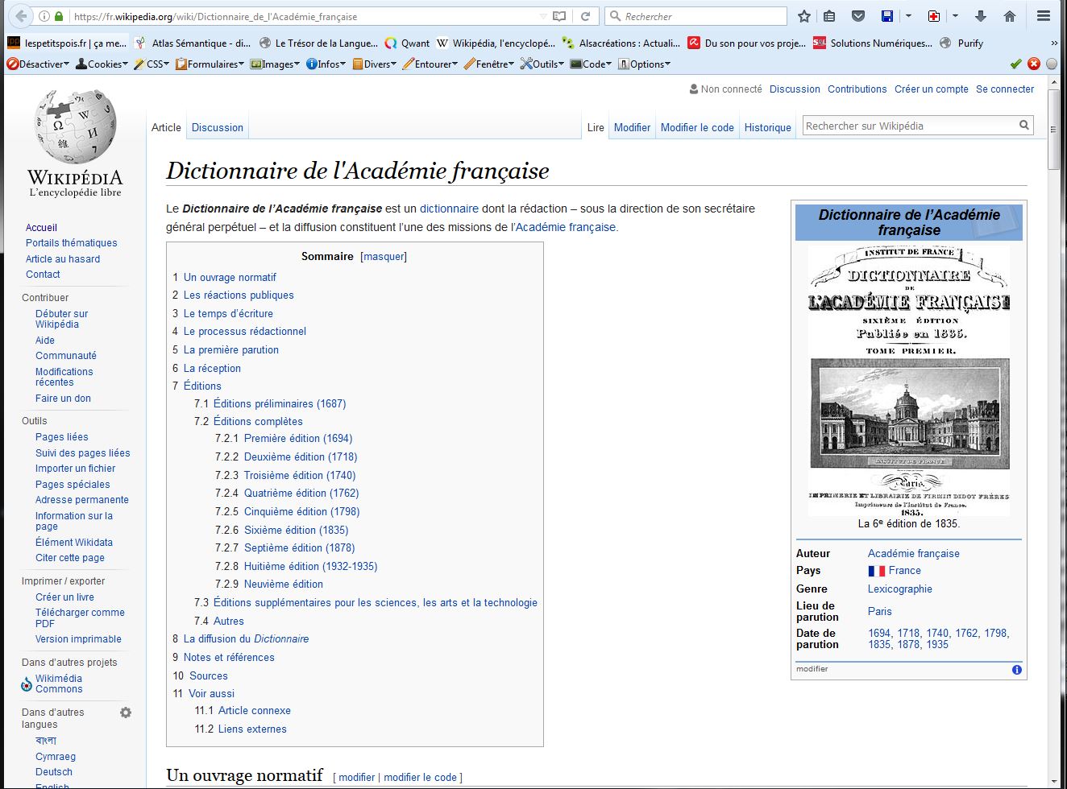Hide the Sommaire with masquer
1067x789 pixels.
click(x=384, y=257)
